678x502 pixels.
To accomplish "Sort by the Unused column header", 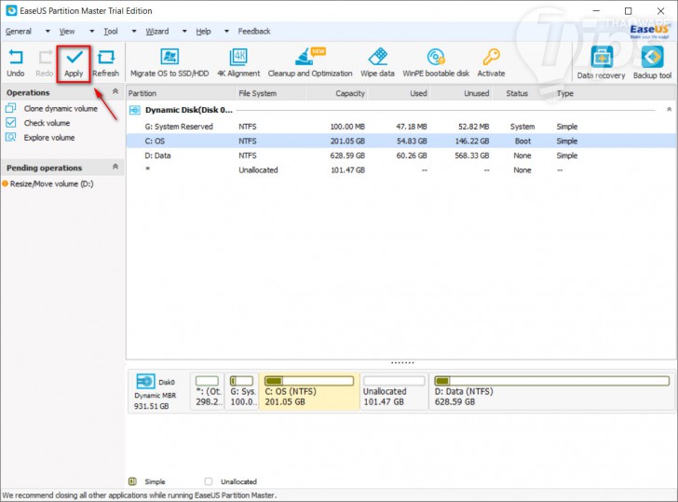I will pyautogui.click(x=461, y=93).
